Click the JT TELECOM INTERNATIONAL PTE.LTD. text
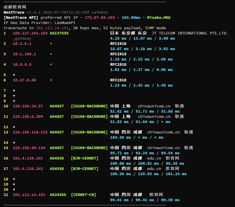Viewport: 235px width, 207px height. 190,33
